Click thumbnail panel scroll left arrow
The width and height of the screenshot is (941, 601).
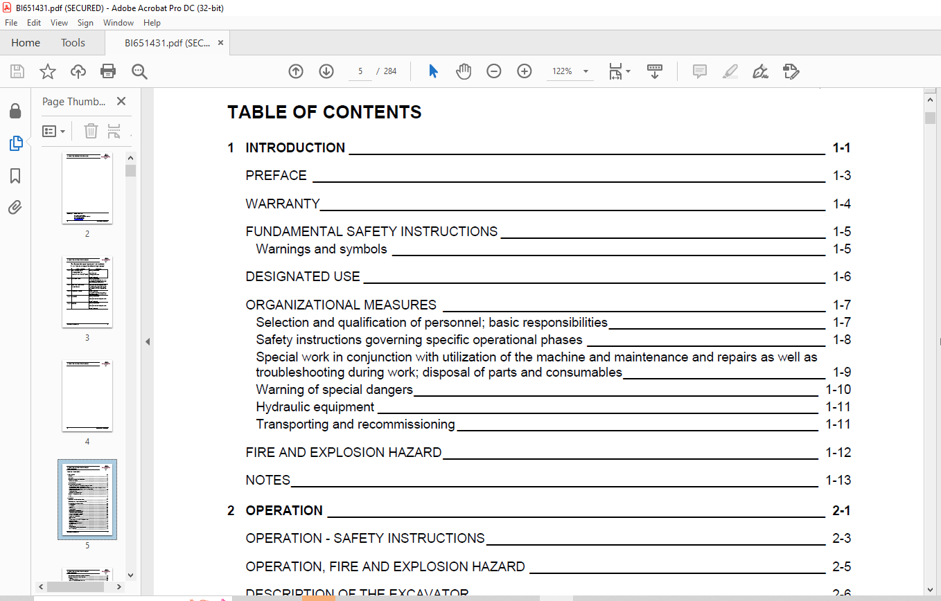(42, 586)
